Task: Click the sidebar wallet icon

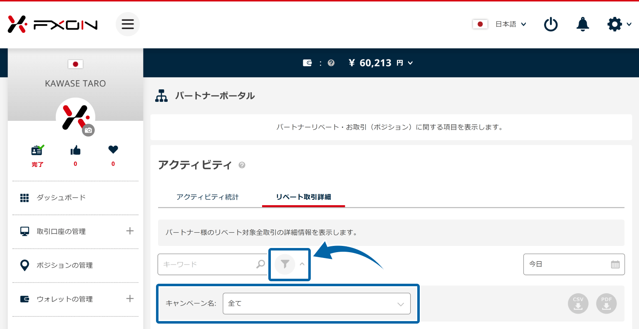Action: click(x=25, y=299)
